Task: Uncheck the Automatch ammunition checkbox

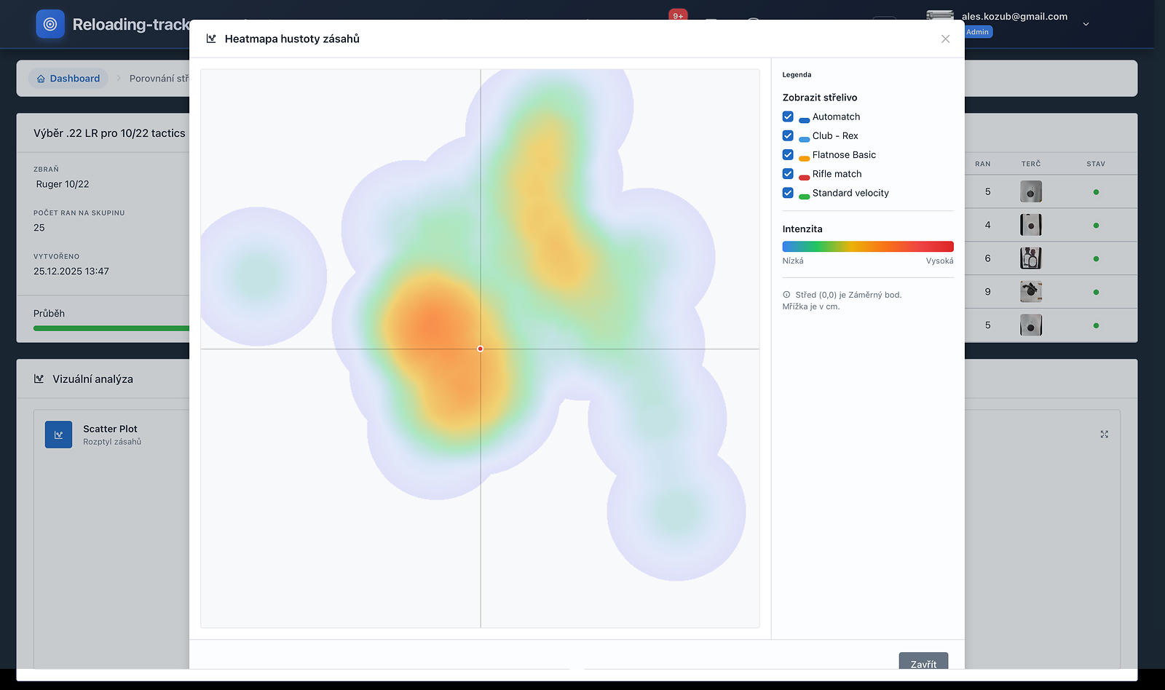Action: click(x=788, y=116)
